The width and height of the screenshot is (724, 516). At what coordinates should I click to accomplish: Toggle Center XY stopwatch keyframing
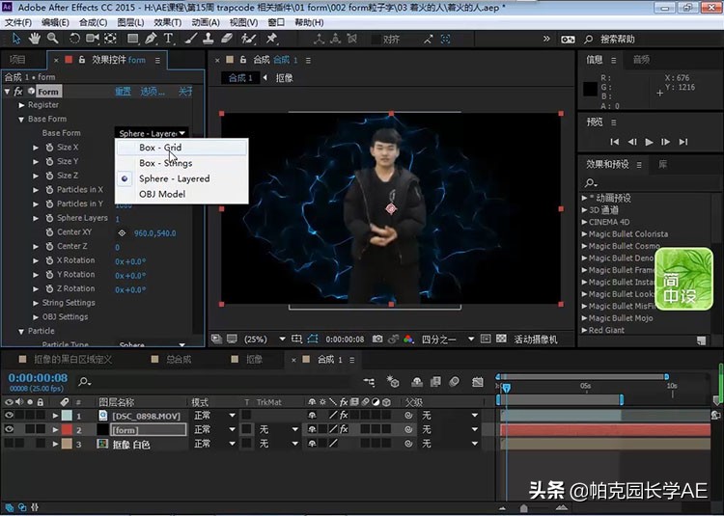point(49,232)
